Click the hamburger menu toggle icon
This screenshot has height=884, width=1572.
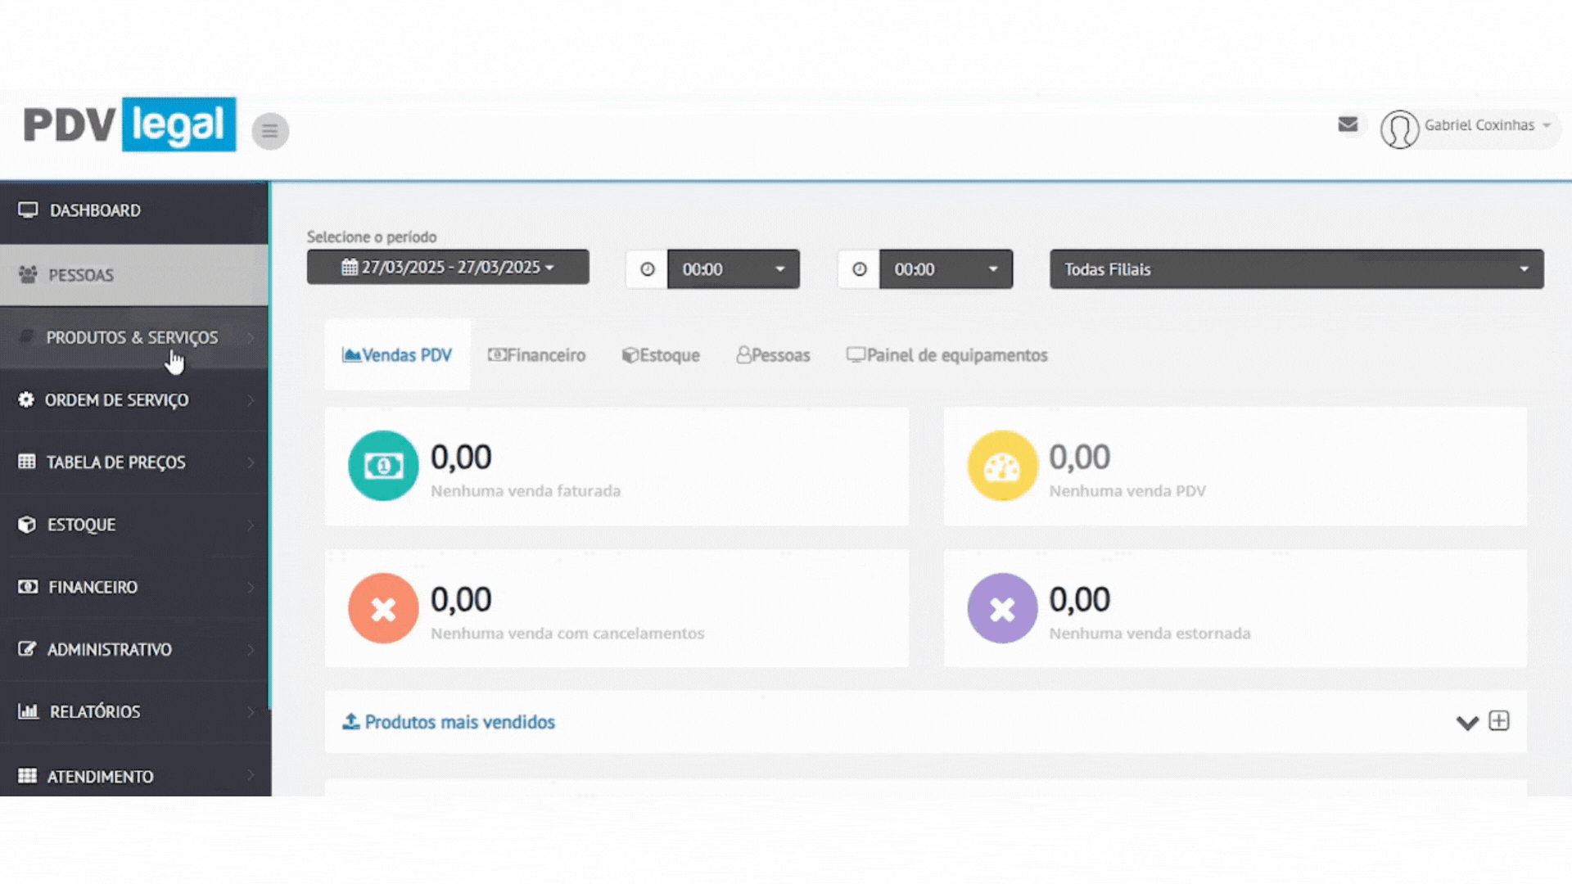[270, 131]
